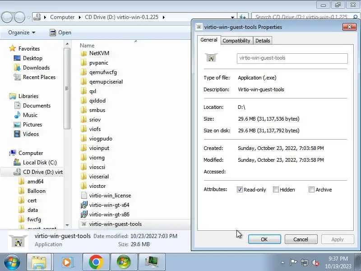This screenshot has height=271, width=361.
Task: Launch Windows Media Player from taskbar
Action: point(67,262)
